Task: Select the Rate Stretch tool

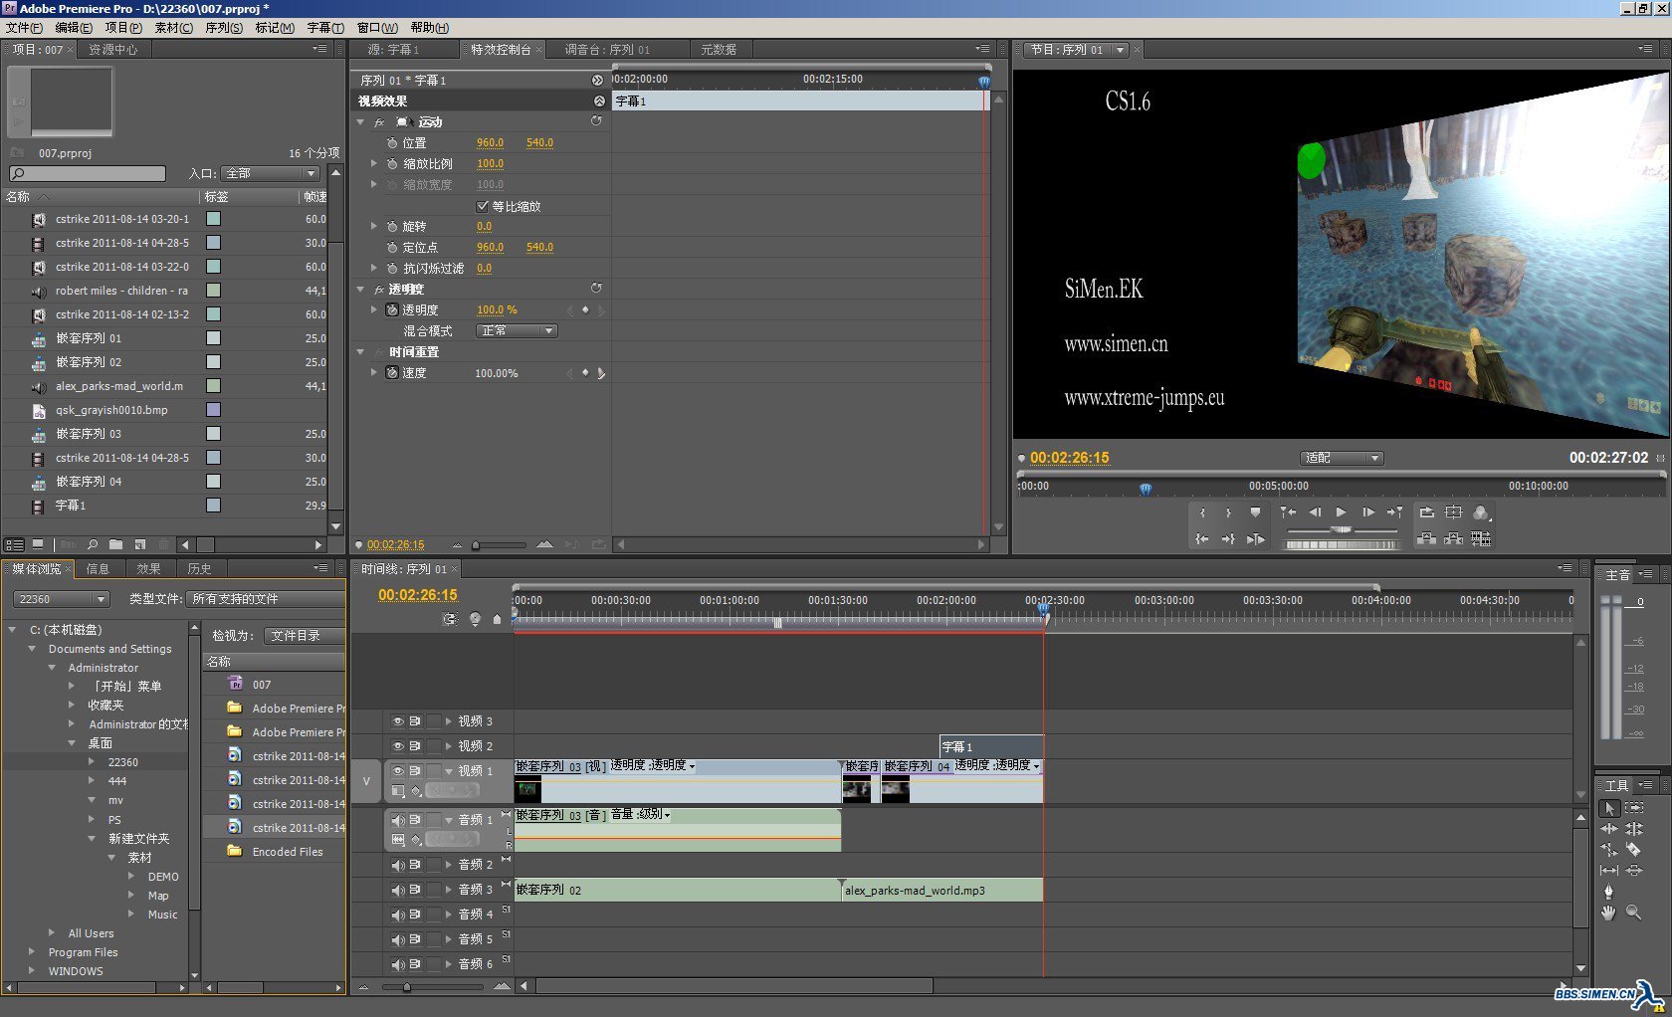Action: 1609,850
